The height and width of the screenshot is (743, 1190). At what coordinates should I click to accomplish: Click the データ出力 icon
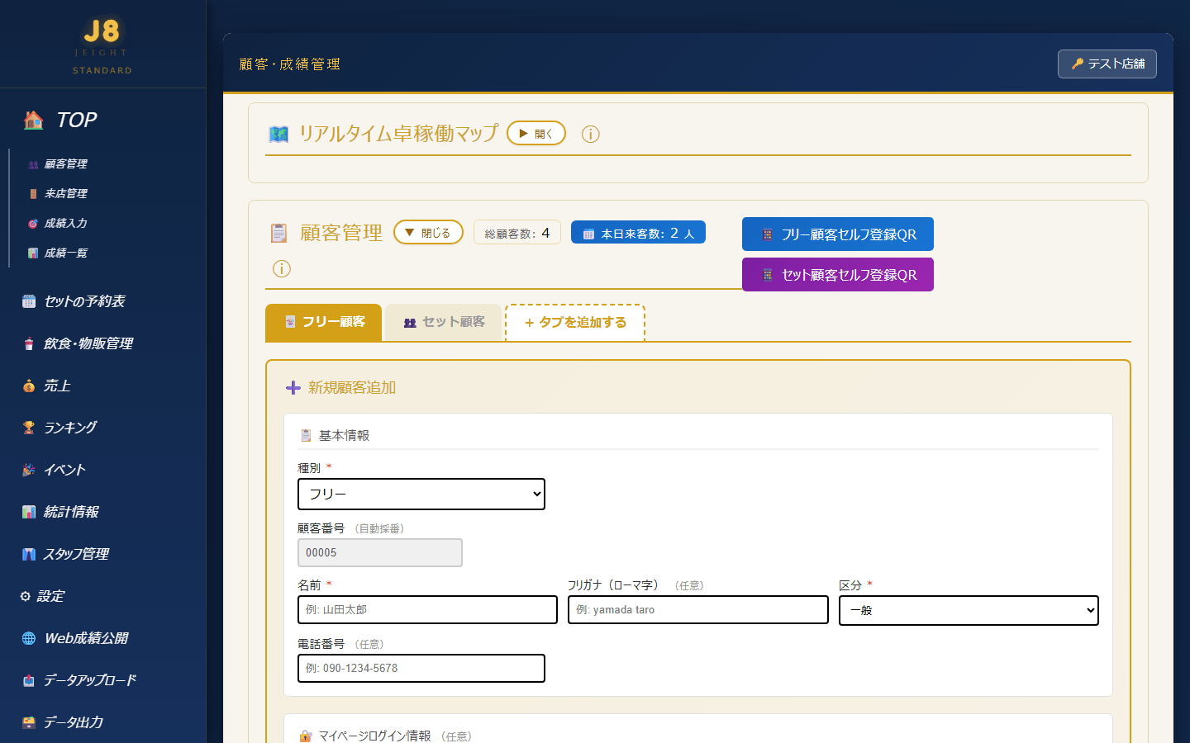(29, 722)
